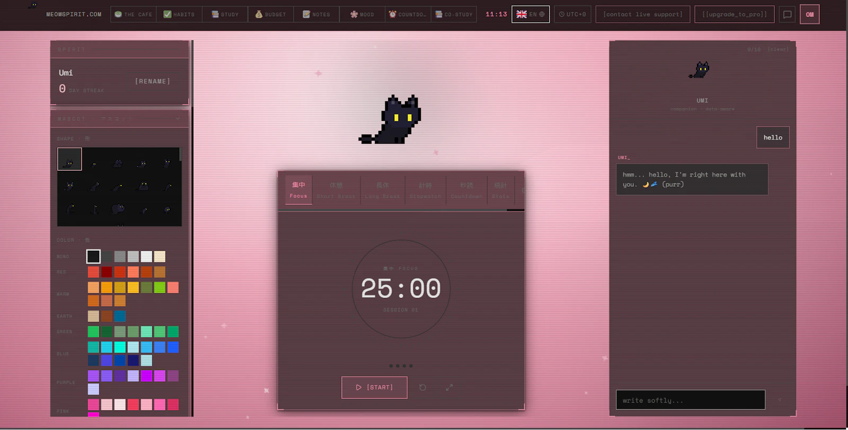
Task: Click the upgrade_to_pro button
Action: [x=735, y=14]
